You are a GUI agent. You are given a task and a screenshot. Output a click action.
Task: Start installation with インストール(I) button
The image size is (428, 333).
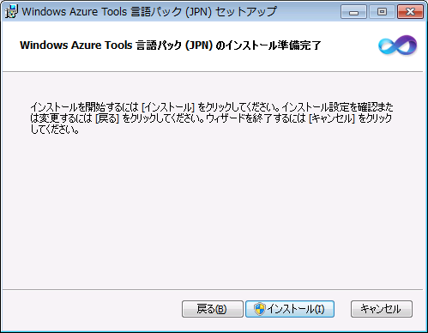pos(290,309)
